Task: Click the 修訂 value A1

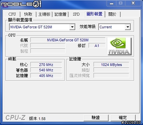Action: [x=97, y=46]
